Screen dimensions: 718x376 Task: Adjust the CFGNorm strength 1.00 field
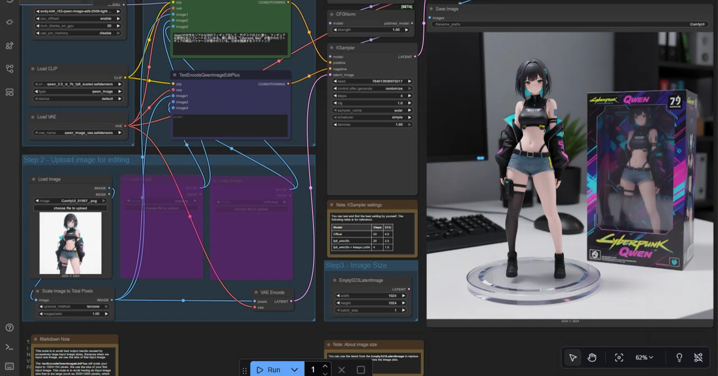pos(372,30)
